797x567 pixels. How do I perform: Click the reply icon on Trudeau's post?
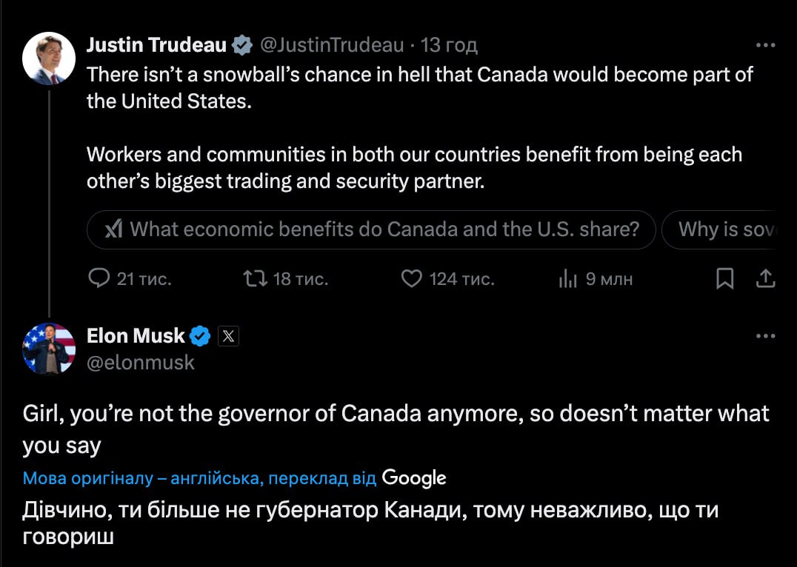[x=99, y=278]
